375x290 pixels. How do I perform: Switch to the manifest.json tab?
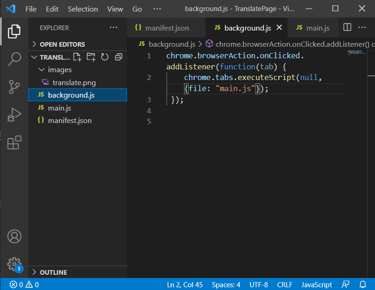[x=166, y=28]
